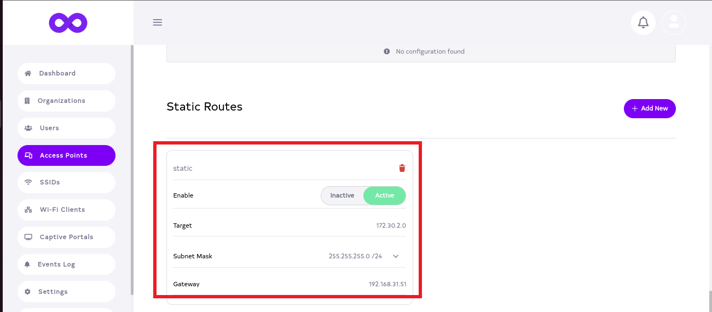Image resolution: width=712 pixels, height=312 pixels.
Task: Click the Add New button
Action: (650, 108)
